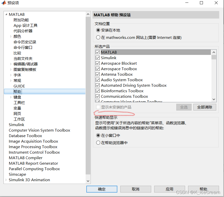Select 工作区 in the tree
Screen dimensions: 224x197
(x=19, y=119)
